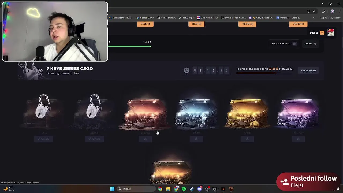The image size is (343, 193).
Task: Open the active Chrome profile window in taskbar
Action: (x=176, y=189)
